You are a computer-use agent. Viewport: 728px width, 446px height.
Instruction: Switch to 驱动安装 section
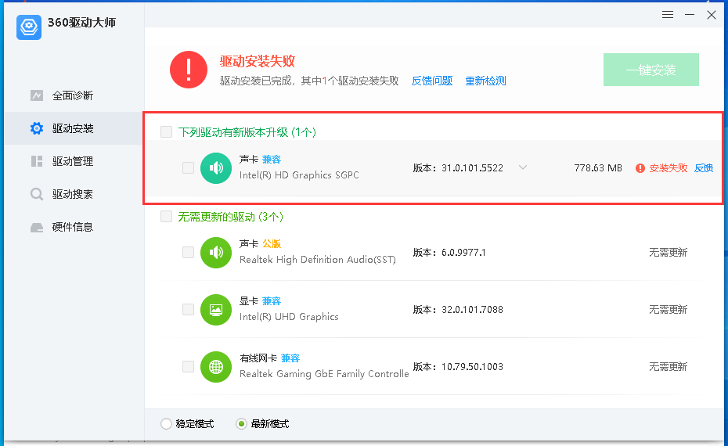pos(74,128)
